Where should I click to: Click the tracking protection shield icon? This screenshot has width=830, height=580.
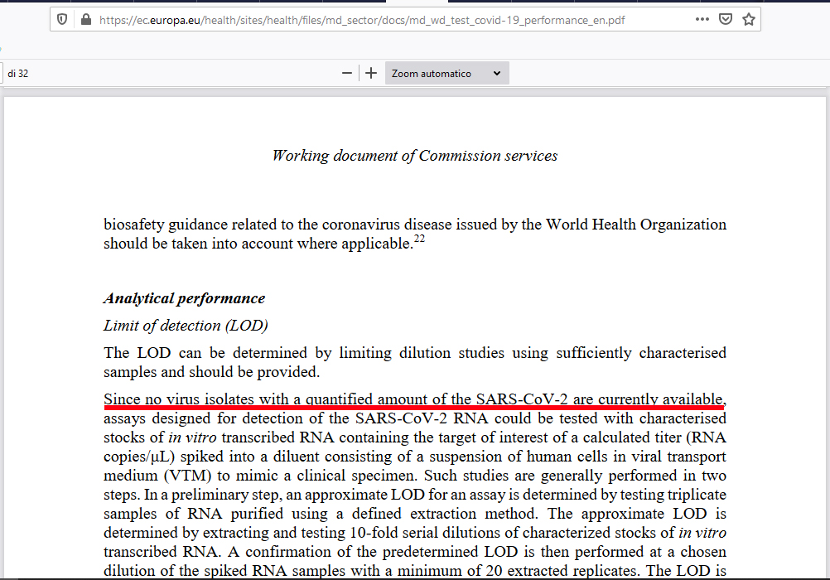62,20
